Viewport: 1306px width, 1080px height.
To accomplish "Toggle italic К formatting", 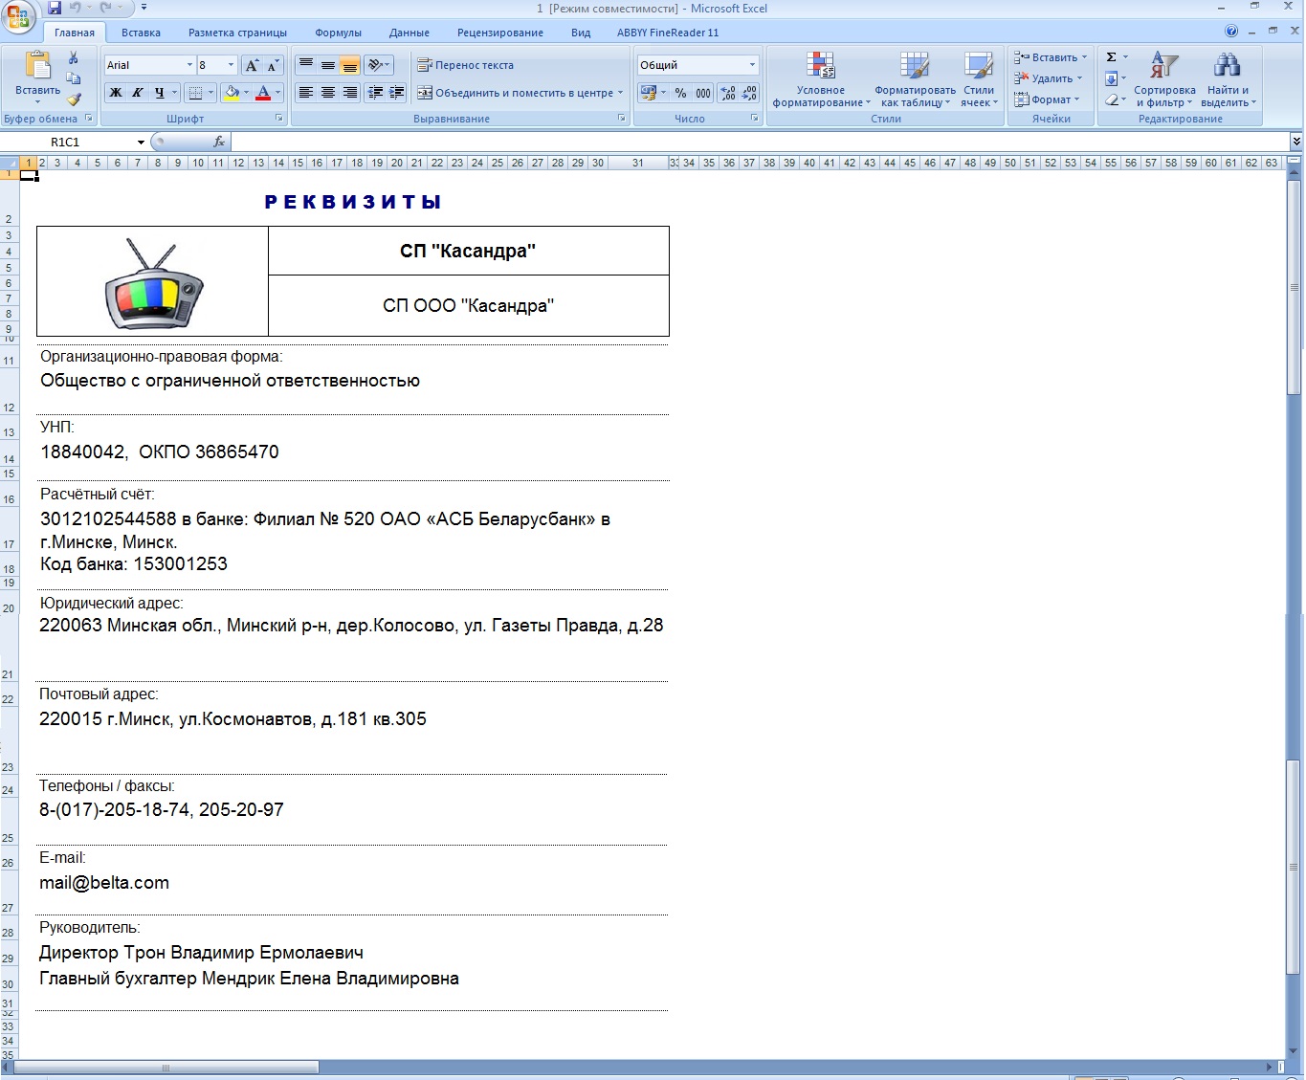I will 138,93.
